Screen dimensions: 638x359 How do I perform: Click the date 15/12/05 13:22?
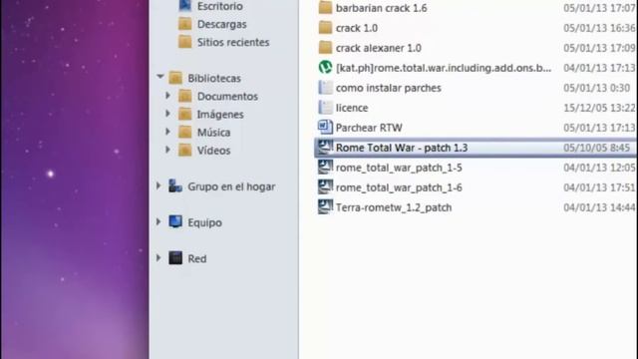tap(599, 108)
